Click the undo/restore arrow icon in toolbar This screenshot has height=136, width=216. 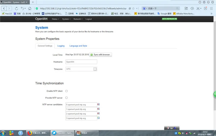tap(22, 8)
